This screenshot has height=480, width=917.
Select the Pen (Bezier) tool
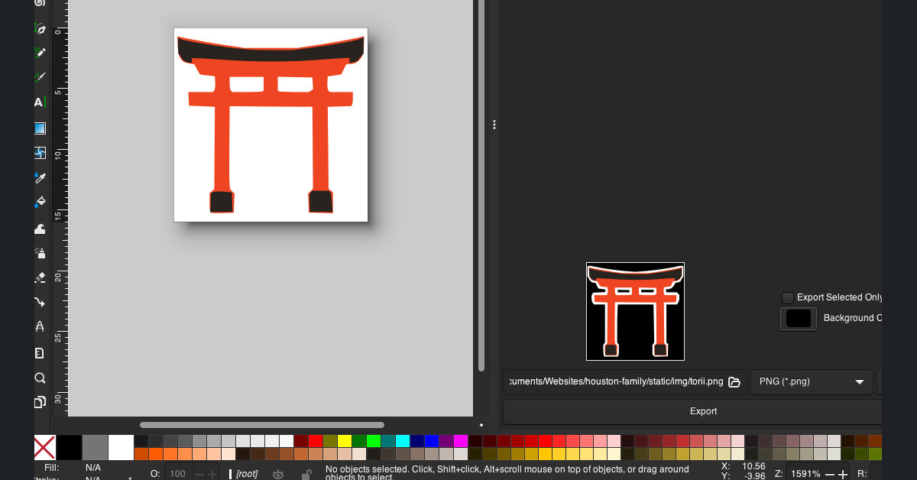pyautogui.click(x=41, y=29)
